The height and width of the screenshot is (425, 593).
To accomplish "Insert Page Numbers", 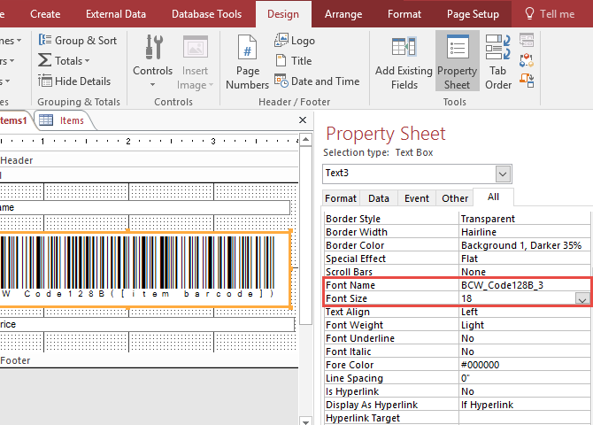I will click(247, 62).
